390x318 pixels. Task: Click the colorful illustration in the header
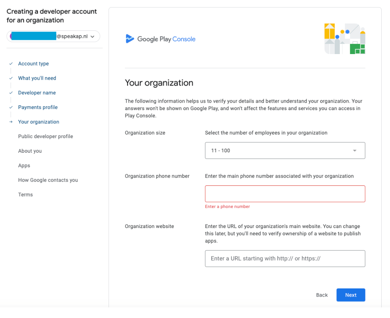coord(345,39)
